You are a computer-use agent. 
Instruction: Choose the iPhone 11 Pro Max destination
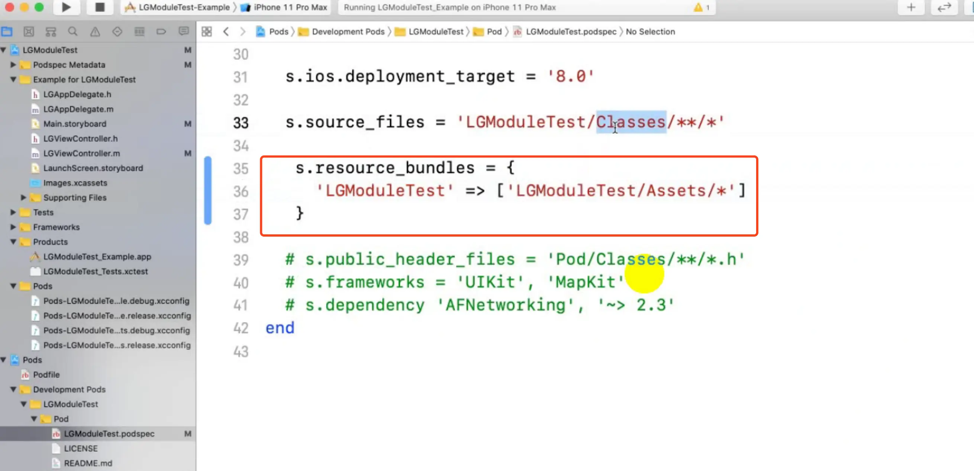[x=290, y=7]
